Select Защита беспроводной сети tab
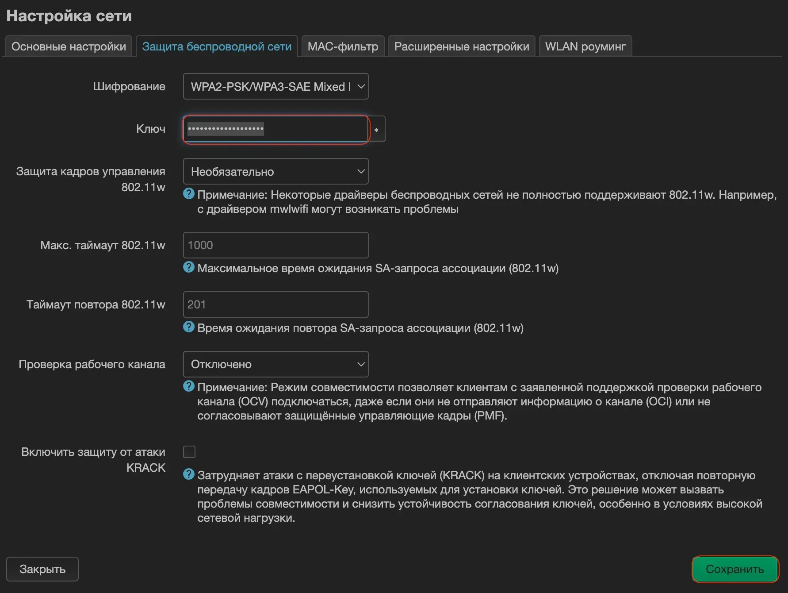Image resolution: width=788 pixels, height=593 pixels. click(217, 46)
